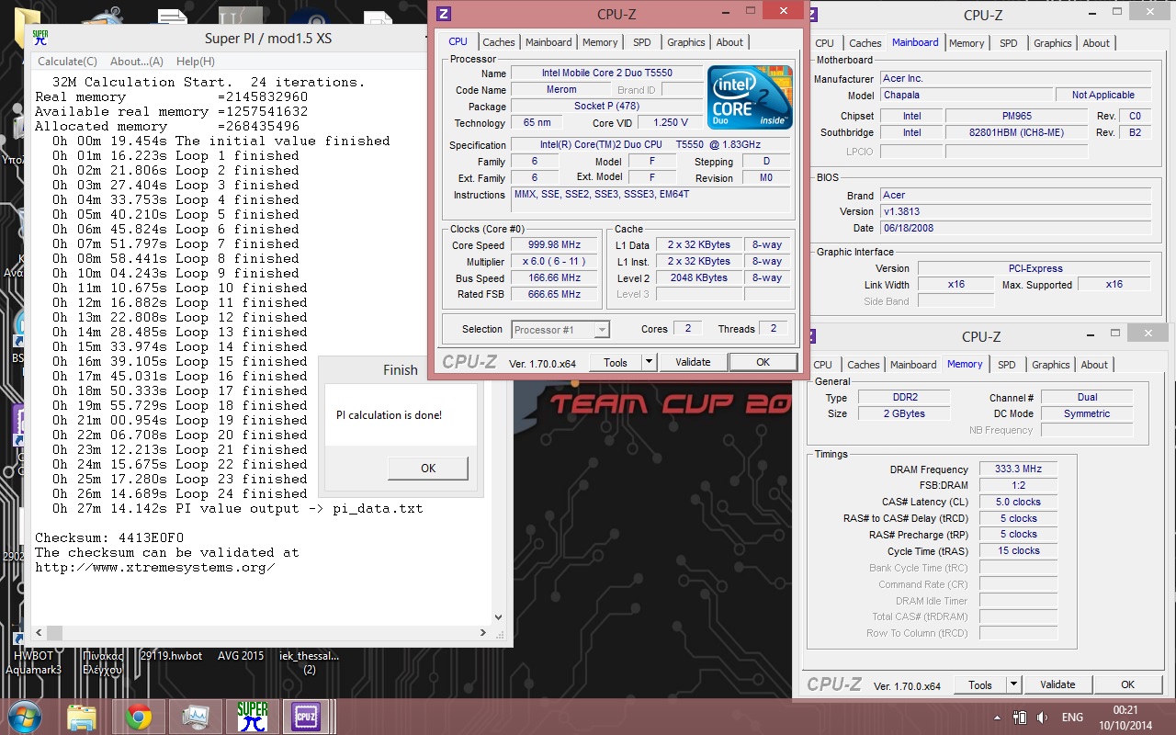Viewport: 1176px width, 735px height.
Task: Open the AVG 2015 desktop shortcut
Action: (x=241, y=656)
